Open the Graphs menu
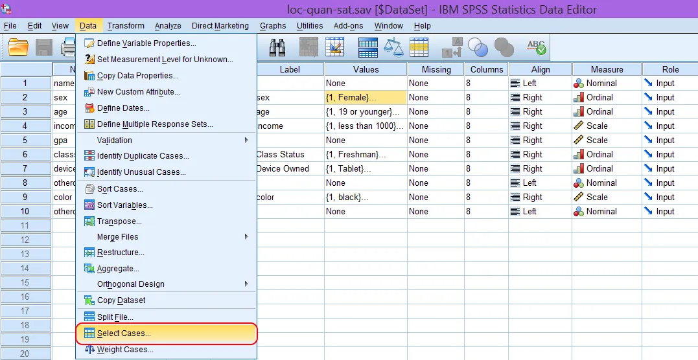 coord(273,26)
